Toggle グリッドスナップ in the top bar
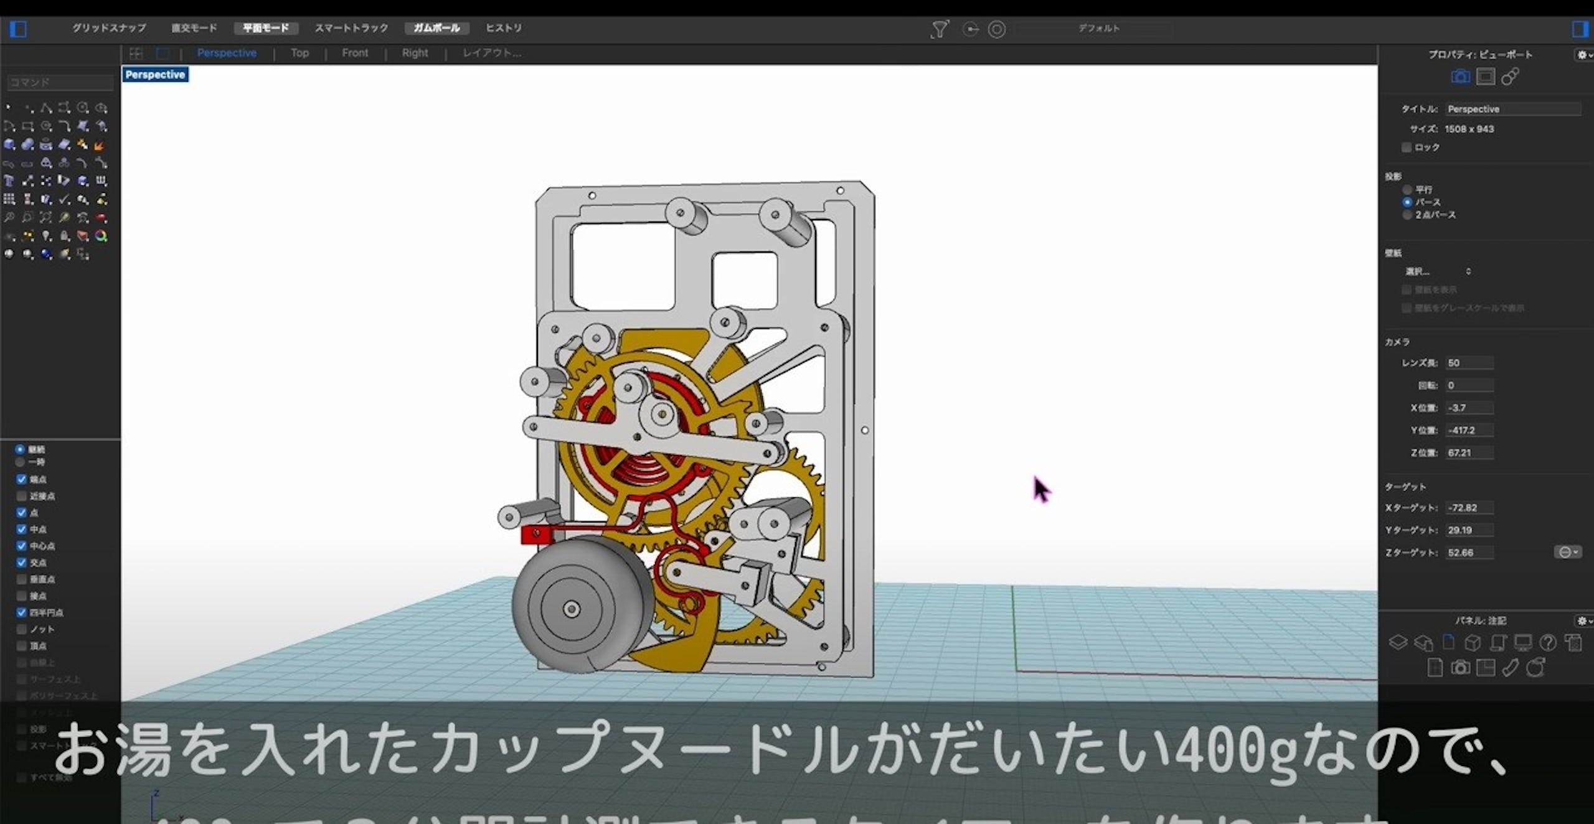This screenshot has width=1594, height=824. 109,28
